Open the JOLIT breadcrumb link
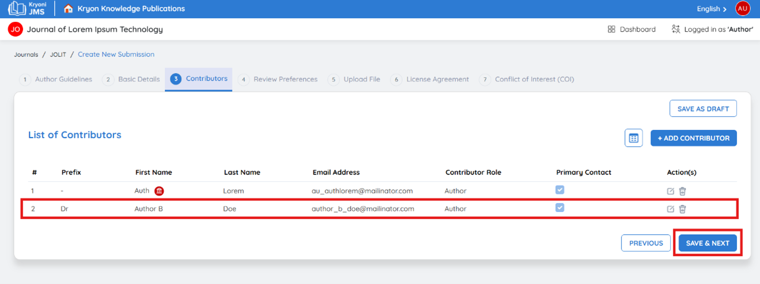Image resolution: width=760 pixels, height=284 pixels. tap(58, 54)
